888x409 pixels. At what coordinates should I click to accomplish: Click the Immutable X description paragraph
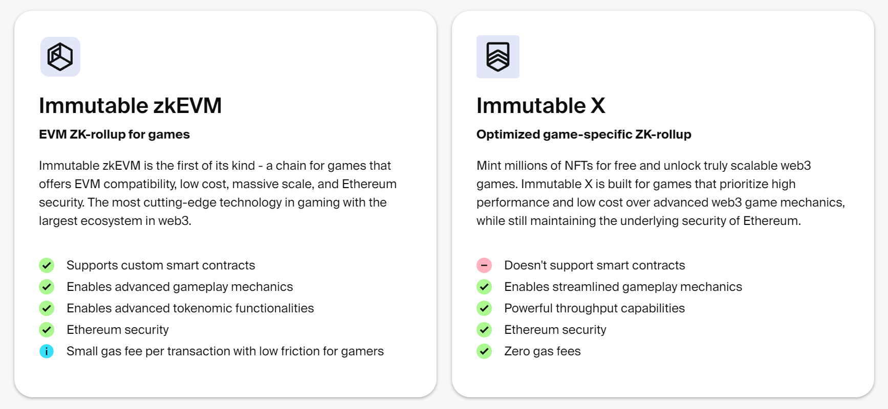(x=661, y=193)
